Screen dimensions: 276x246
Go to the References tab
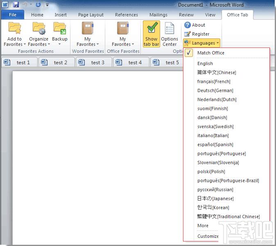click(127, 15)
